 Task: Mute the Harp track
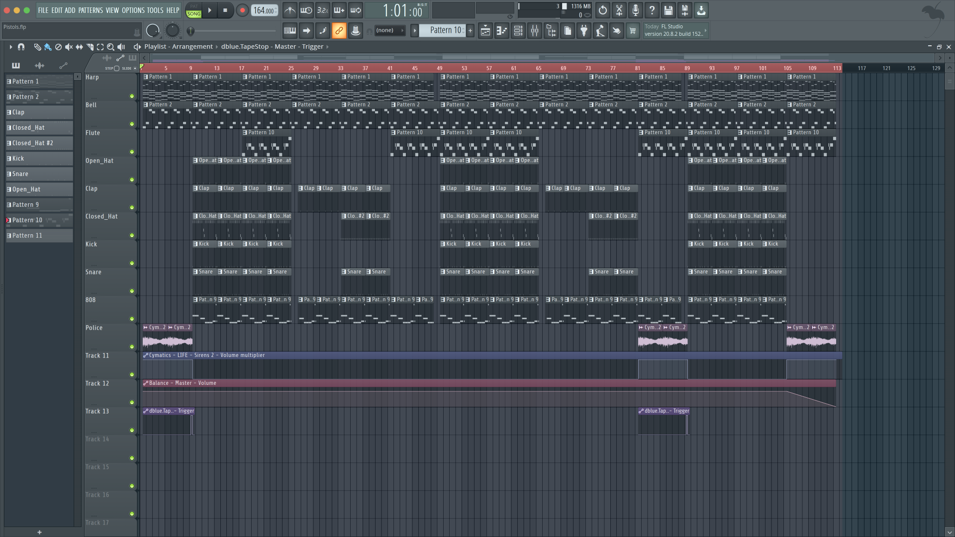pyautogui.click(x=132, y=96)
